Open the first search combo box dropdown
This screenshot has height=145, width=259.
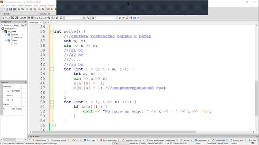81,18
